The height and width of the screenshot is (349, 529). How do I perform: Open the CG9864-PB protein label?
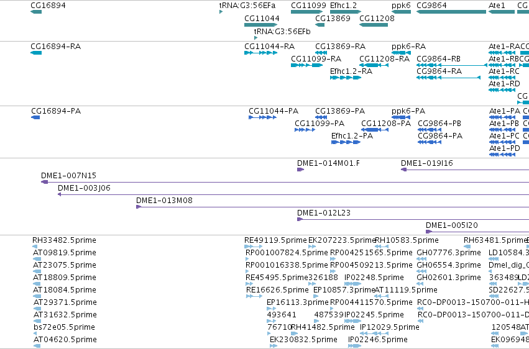pyautogui.click(x=439, y=124)
